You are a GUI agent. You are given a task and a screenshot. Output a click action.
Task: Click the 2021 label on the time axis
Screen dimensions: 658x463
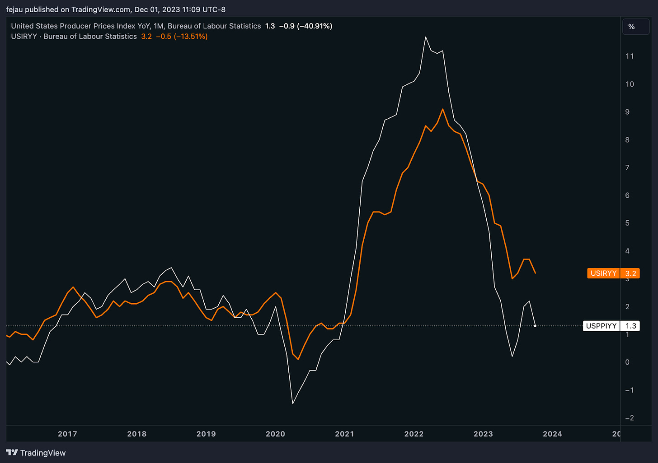344,434
